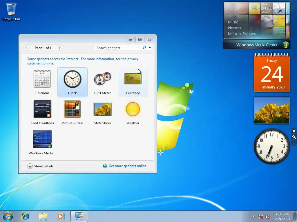297x222 pixels.
Task: Expand Show details chevron
Action: (x=30, y=166)
